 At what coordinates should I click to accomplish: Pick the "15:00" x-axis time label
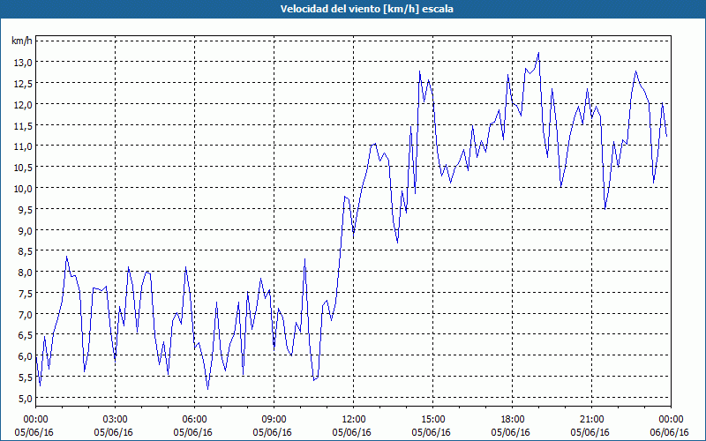[432, 420]
